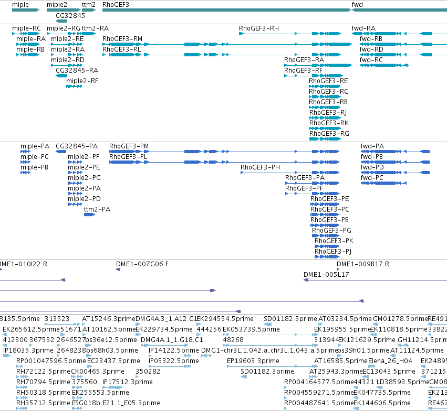Select protein RhoGEF3-PK
This screenshot has height=411, width=447.
(x=327, y=246)
